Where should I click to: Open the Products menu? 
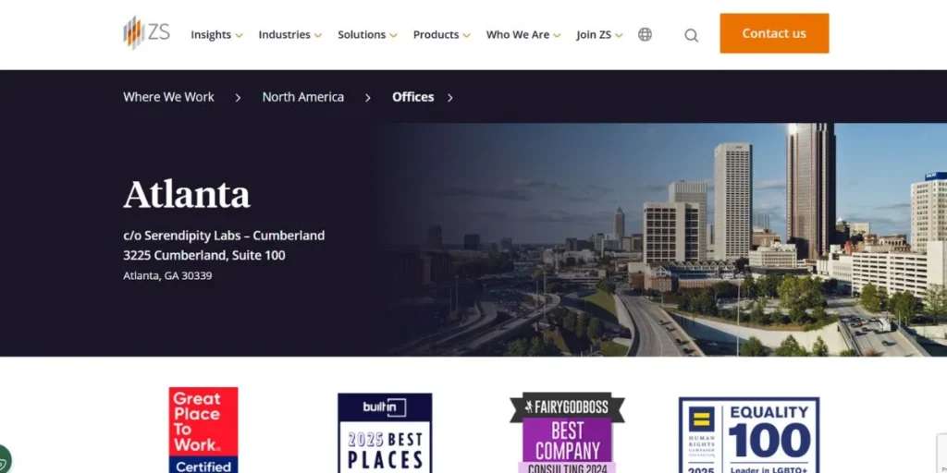click(x=441, y=35)
